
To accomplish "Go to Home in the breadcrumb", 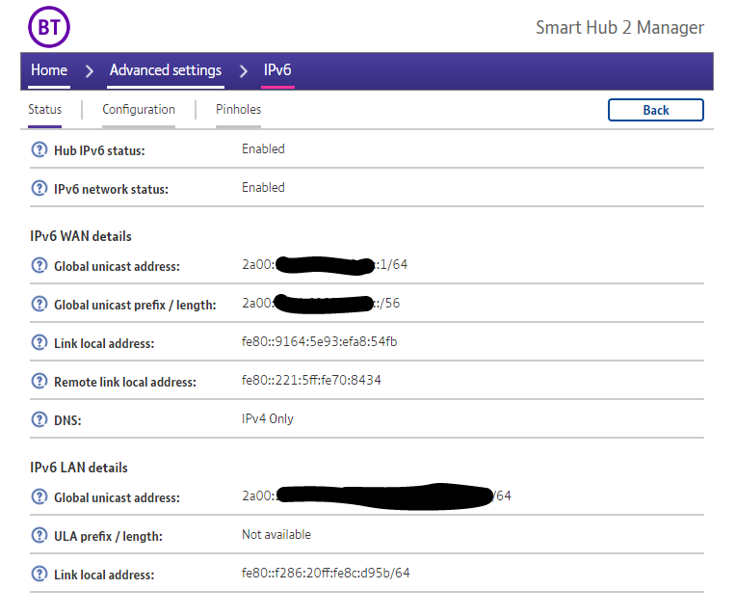I will pos(49,70).
